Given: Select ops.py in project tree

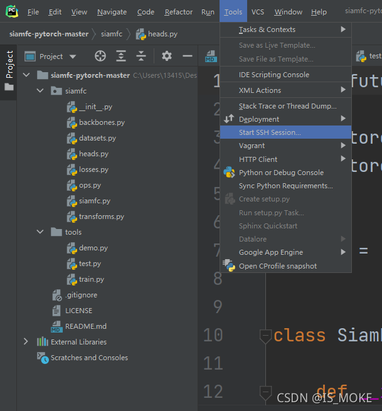Looking at the screenshot, I should (x=90, y=185).
